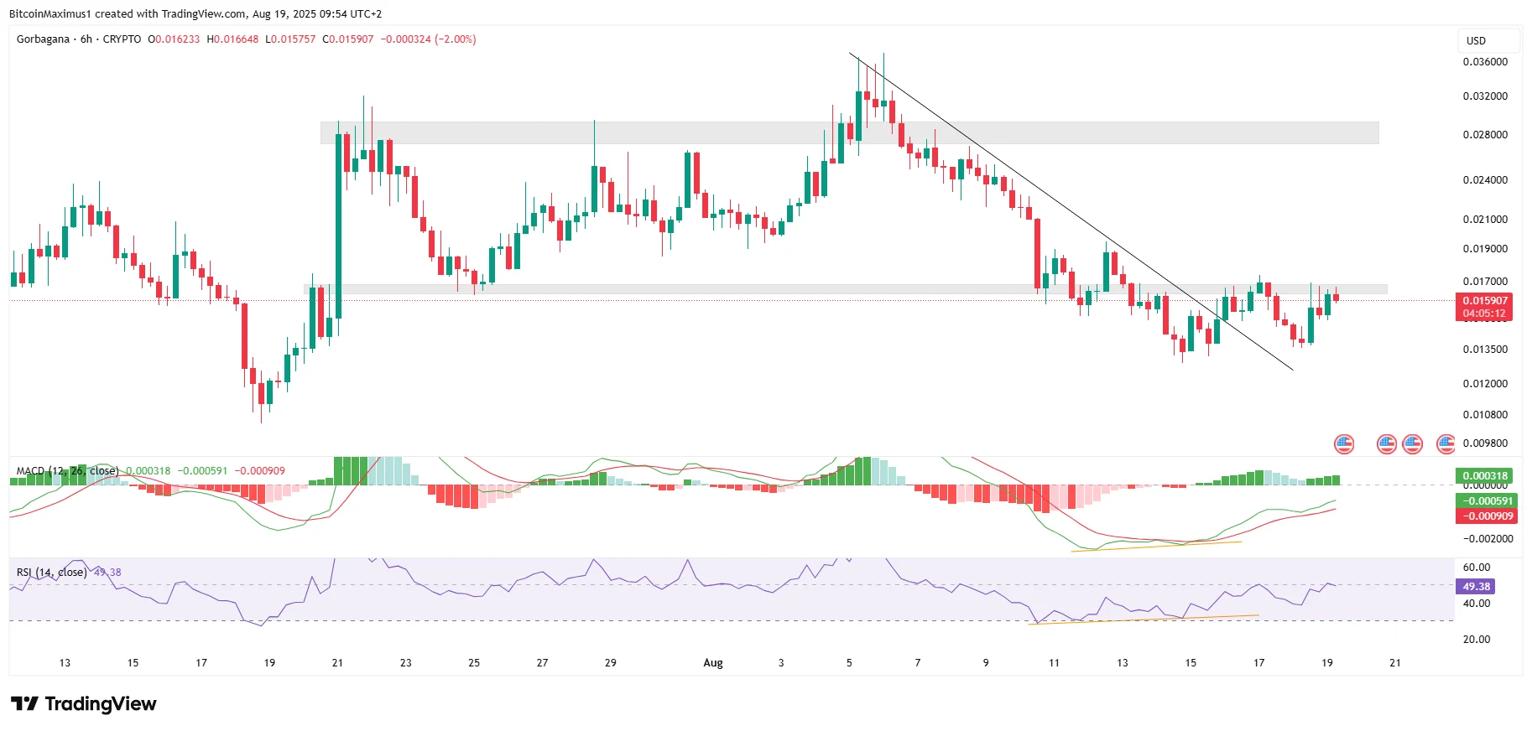This screenshot has height=731, width=1532.
Task: Click the 0.036000 price axis label
Action: pyautogui.click(x=1485, y=62)
